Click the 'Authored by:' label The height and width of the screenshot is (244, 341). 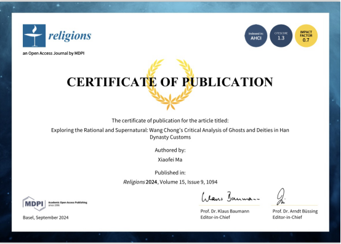point(170,150)
